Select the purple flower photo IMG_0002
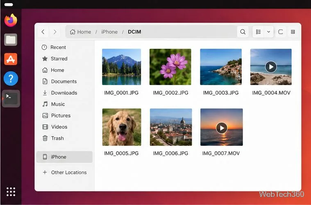The height and width of the screenshot is (205, 311). pos(170,67)
